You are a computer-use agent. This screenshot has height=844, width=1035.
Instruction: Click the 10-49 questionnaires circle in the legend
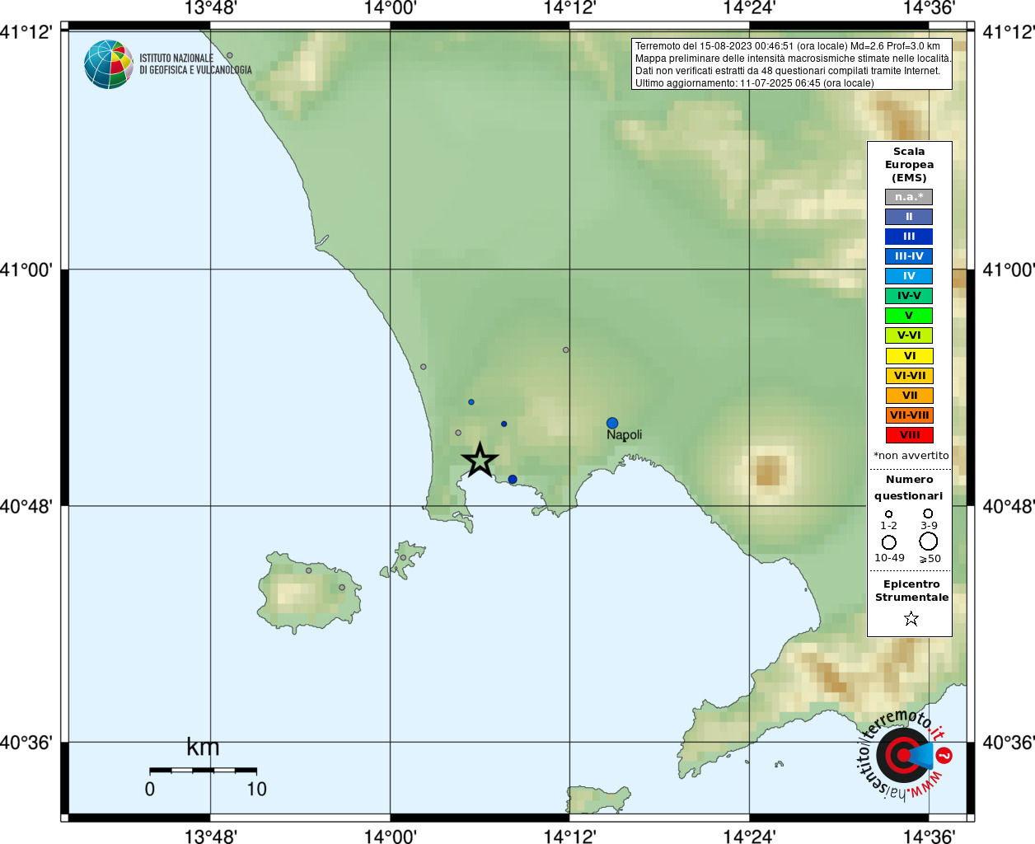889,542
